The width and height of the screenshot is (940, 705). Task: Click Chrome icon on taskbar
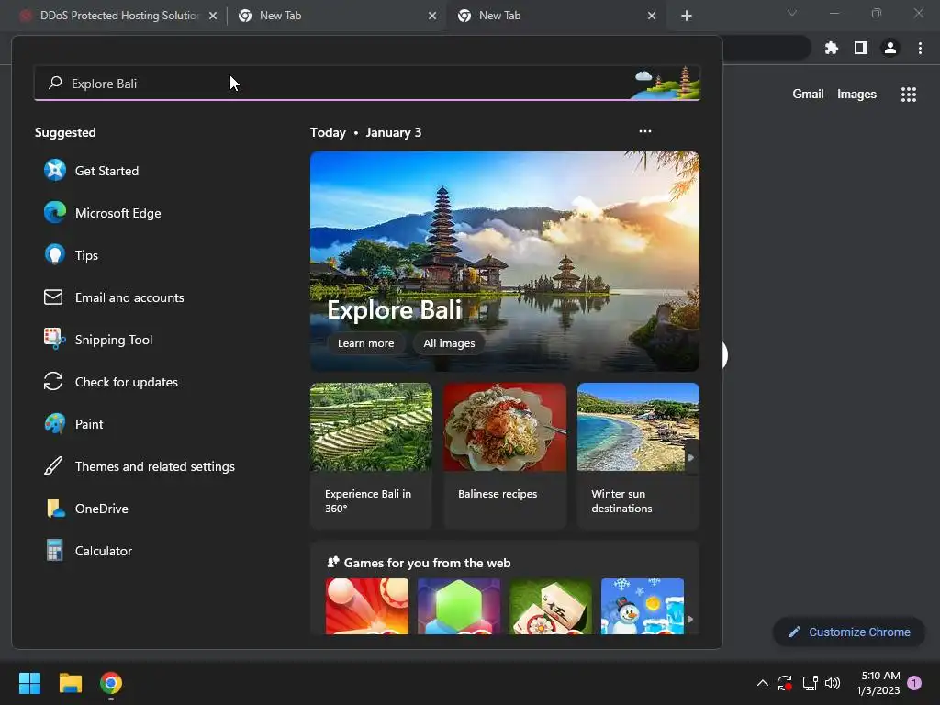pyautogui.click(x=111, y=683)
